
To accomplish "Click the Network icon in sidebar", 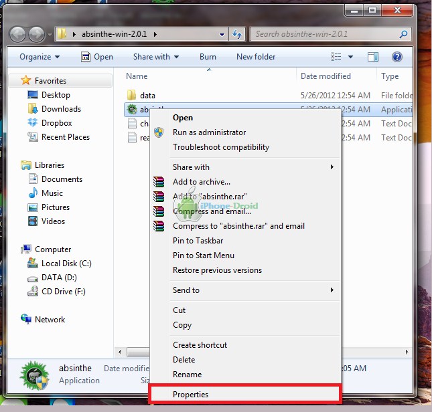I will click(26, 319).
